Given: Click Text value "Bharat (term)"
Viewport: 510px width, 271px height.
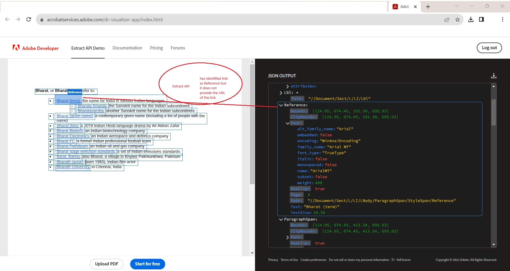Looking at the screenshot, I should pyautogui.click(x=321, y=207).
